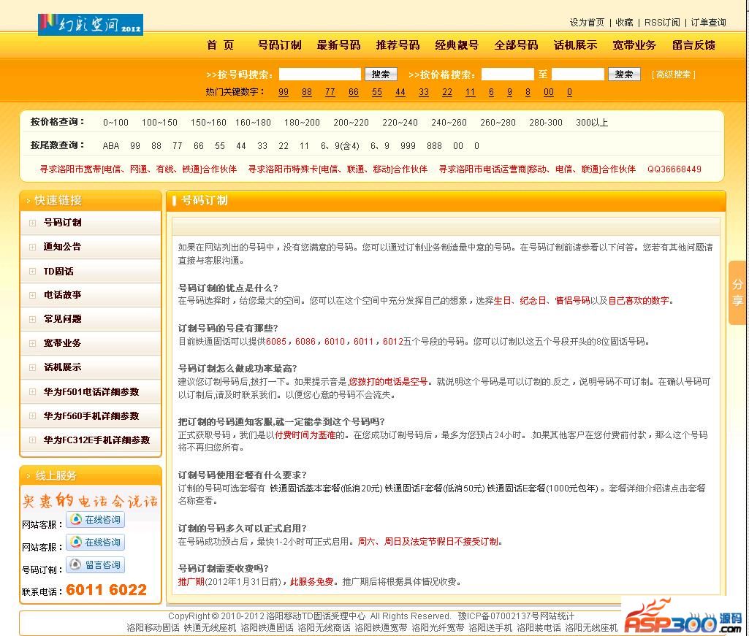Click the 网站统计 footer link
Viewport: 749px width, 636px height.
coord(557,616)
